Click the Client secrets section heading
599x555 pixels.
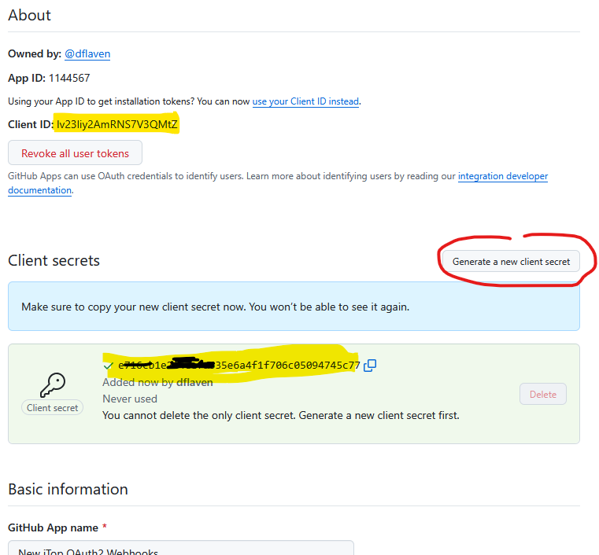pos(54,260)
